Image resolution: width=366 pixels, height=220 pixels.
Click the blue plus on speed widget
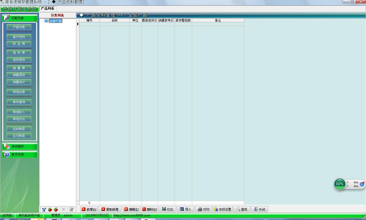[x=362, y=184]
